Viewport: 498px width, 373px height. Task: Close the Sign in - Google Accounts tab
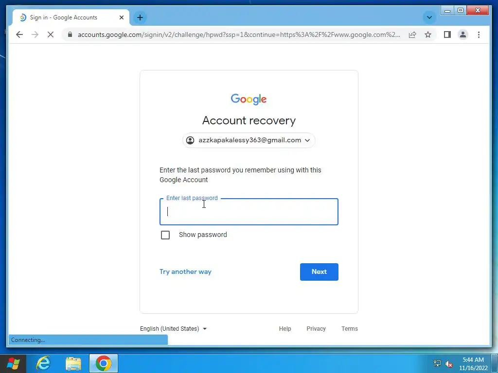[121, 17]
